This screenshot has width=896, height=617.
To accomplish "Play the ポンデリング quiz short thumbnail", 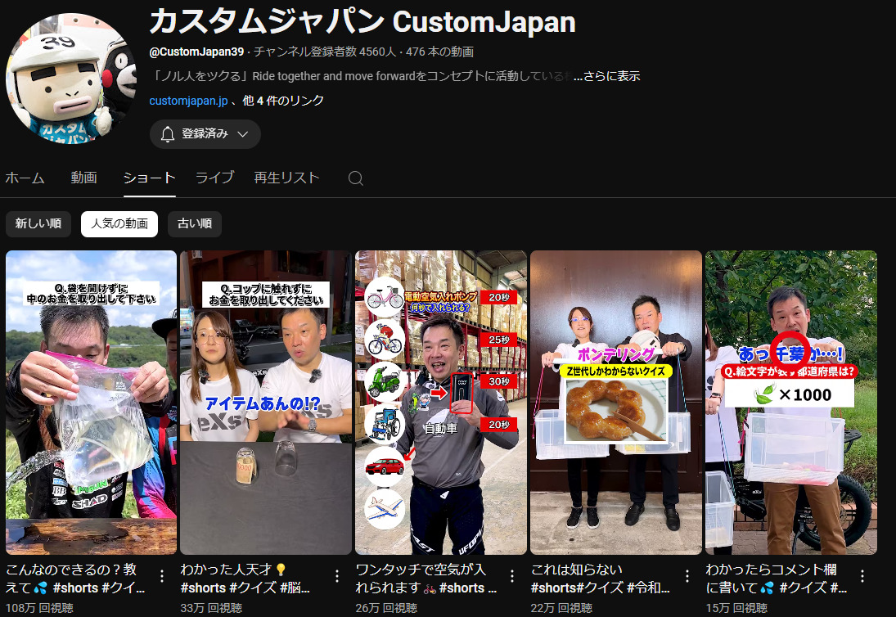I will coord(615,401).
